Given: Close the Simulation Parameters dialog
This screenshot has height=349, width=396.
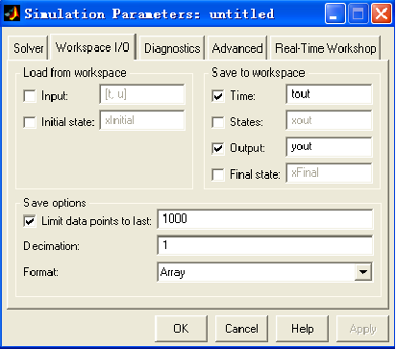Looking at the screenshot, I should [382, 13].
